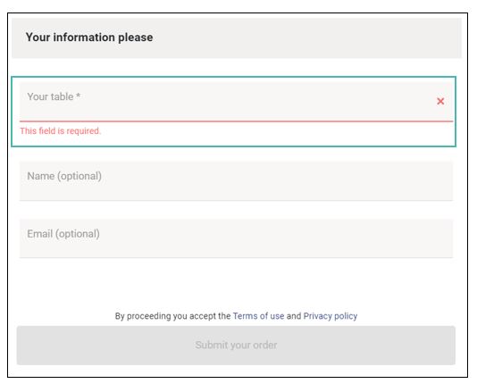Click the underline beneath the Email field

(x=236, y=257)
